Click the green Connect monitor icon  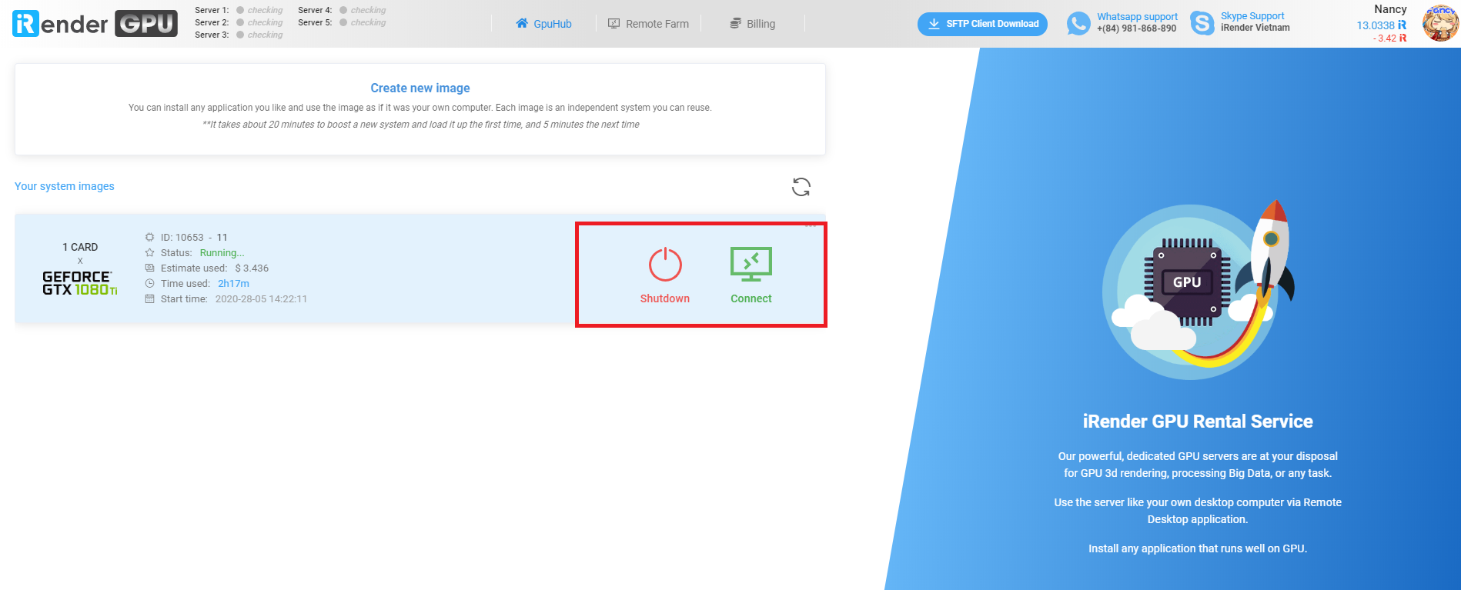click(x=751, y=265)
